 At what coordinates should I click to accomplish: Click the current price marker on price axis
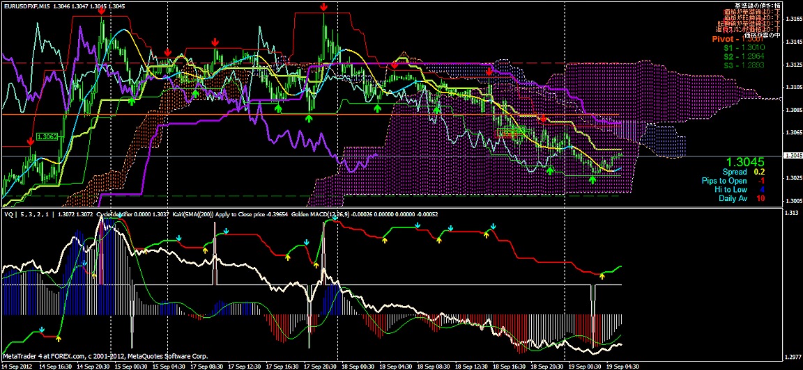click(792, 155)
